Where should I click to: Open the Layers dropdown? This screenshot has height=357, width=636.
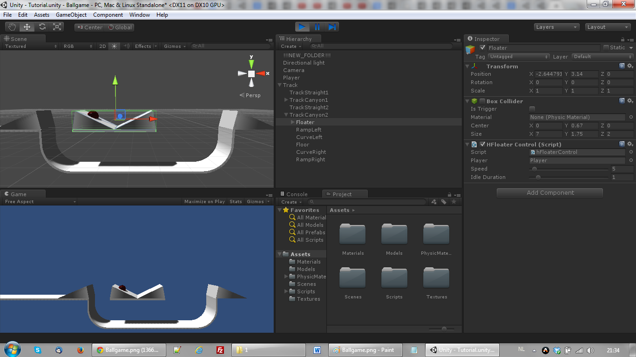click(556, 27)
